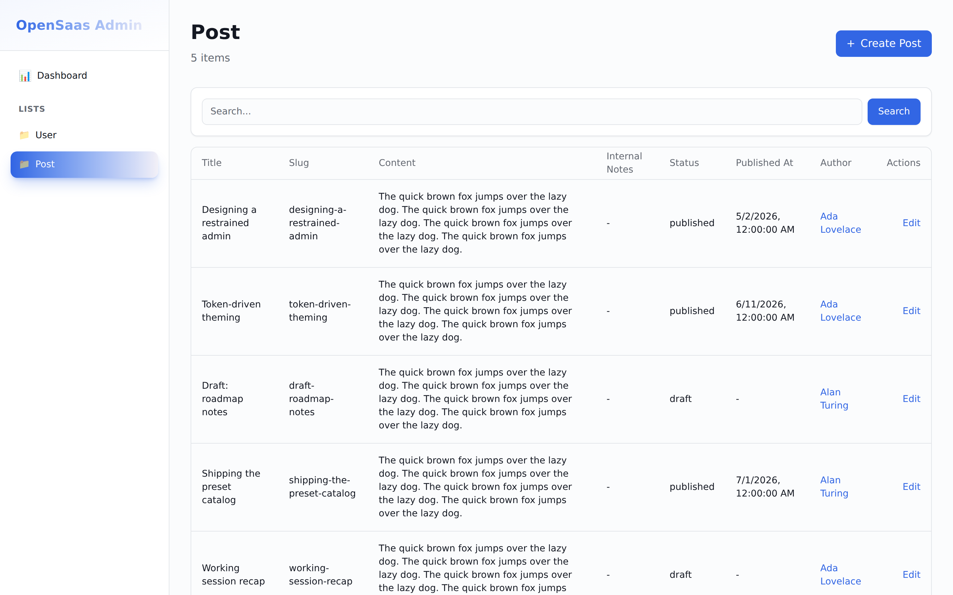The width and height of the screenshot is (953, 595).
Task: Open Ada Lovelace author link in first row
Action: pos(840,223)
